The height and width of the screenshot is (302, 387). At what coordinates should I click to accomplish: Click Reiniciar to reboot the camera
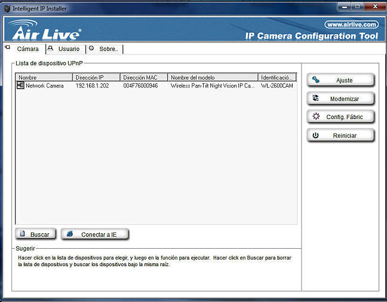tap(340, 135)
